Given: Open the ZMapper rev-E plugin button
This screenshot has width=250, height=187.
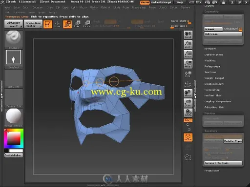Looking at the screenshot, I should click(x=14, y=24).
